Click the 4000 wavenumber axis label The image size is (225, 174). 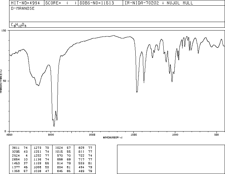(x=9, y=135)
